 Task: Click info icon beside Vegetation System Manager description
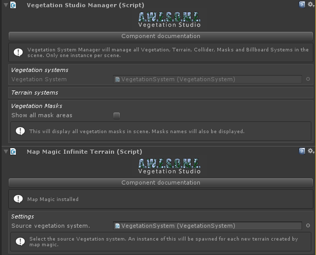point(18,52)
